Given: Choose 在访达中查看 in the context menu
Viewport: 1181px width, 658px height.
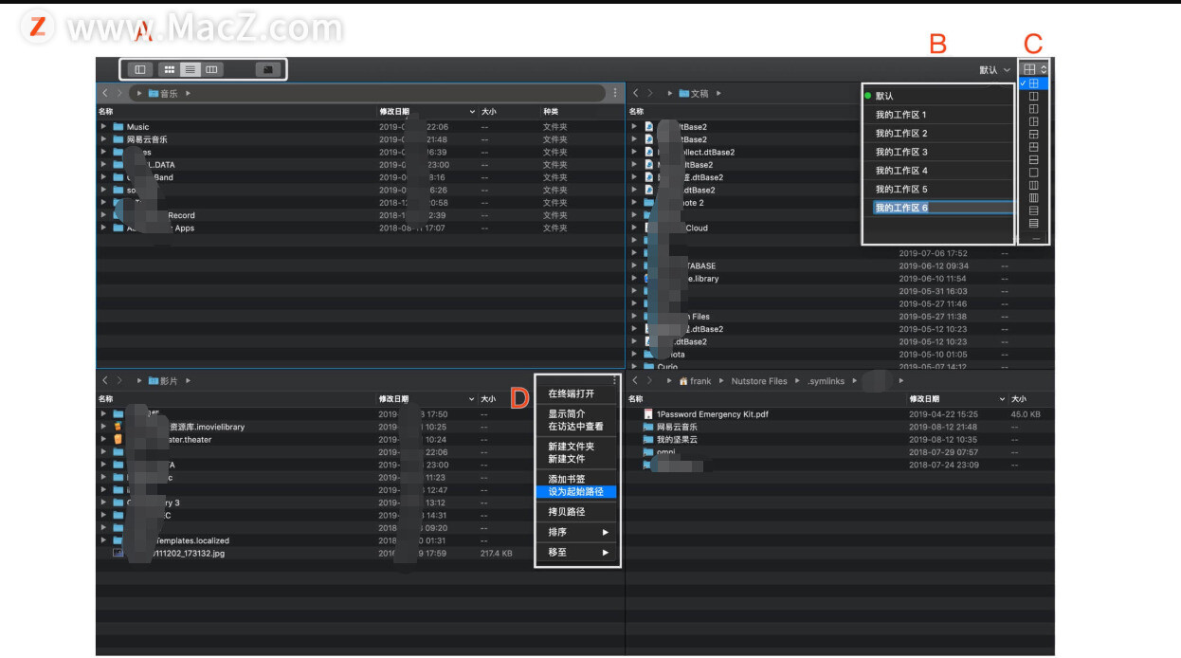Looking at the screenshot, I should point(575,427).
